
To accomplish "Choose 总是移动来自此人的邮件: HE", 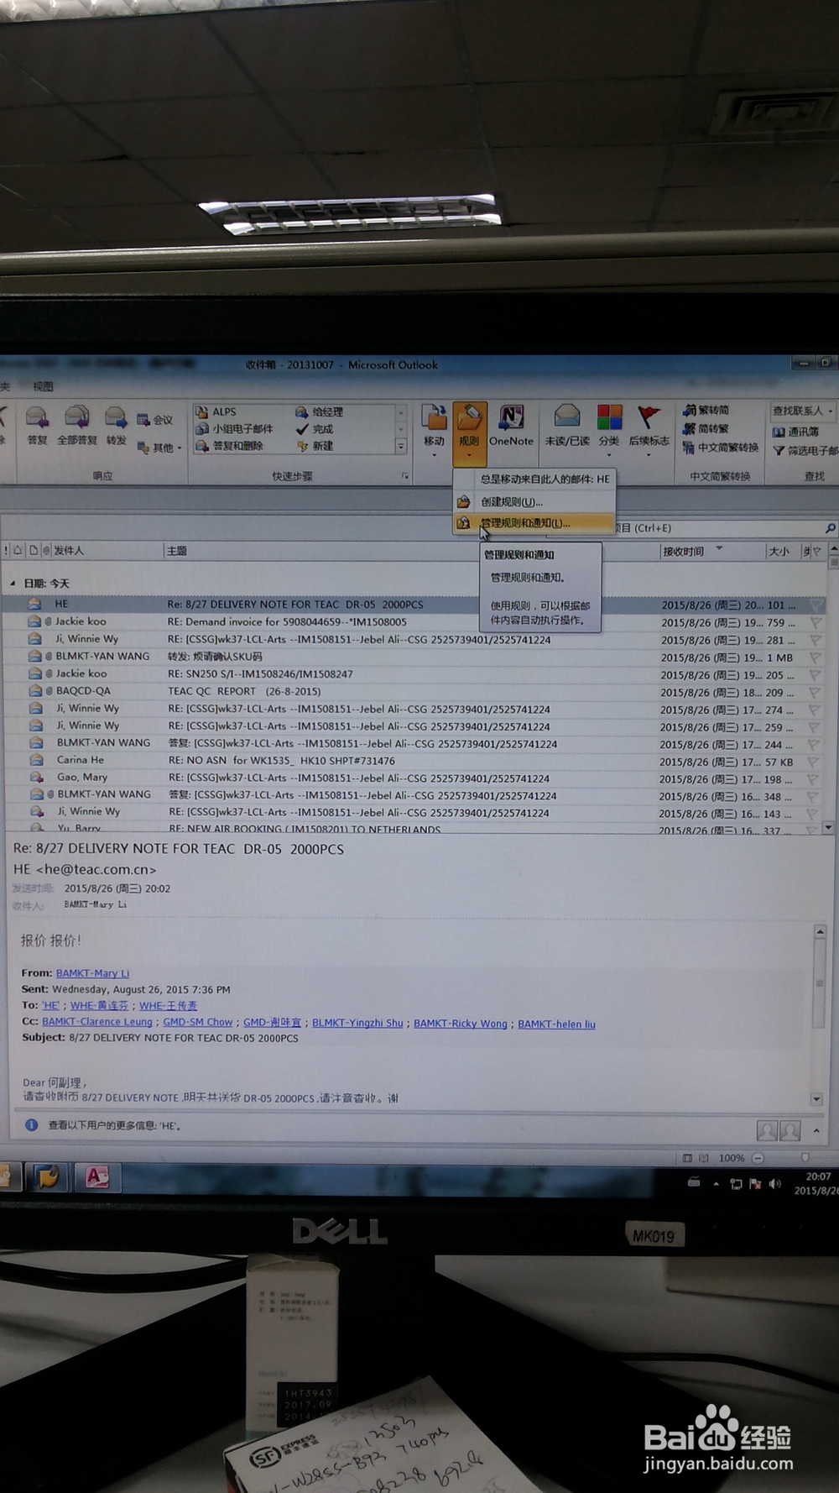I will [x=534, y=479].
